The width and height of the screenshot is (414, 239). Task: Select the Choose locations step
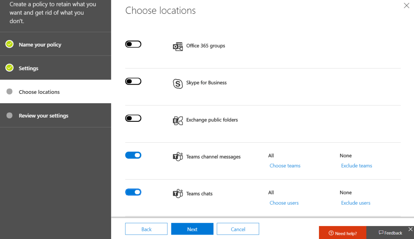(x=39, y=92)
